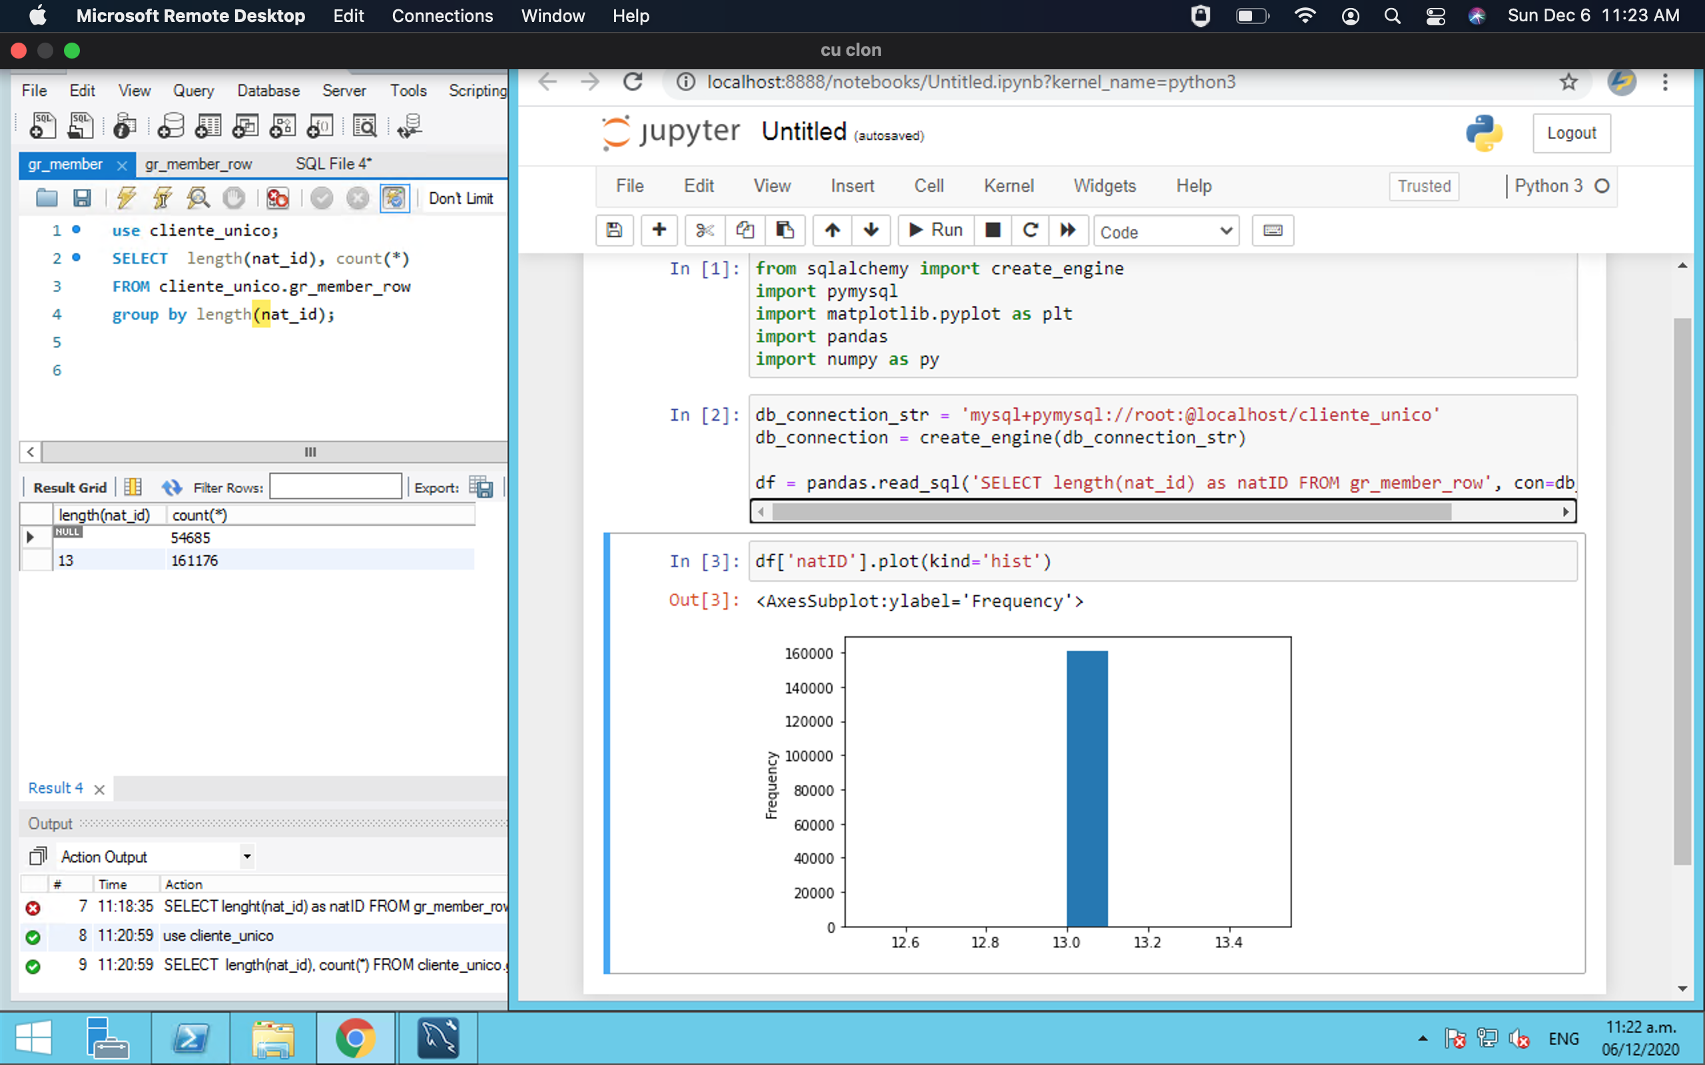Screen dimensions: 1705x1065
Task: Toggle the result grid wrap cell icon
Action: [133, 487]
